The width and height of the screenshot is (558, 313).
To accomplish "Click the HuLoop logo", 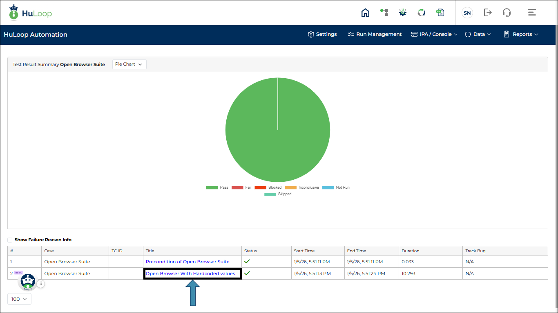I will [x=30, y=13].
